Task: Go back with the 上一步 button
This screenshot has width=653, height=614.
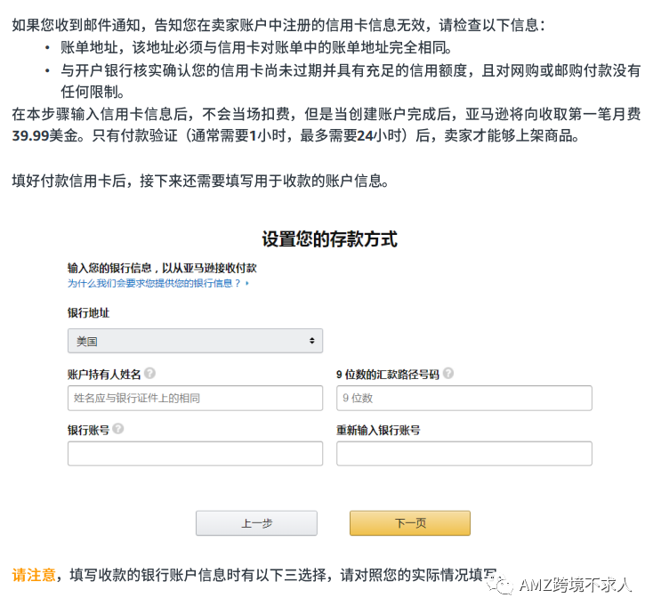Action: point(256,523)
